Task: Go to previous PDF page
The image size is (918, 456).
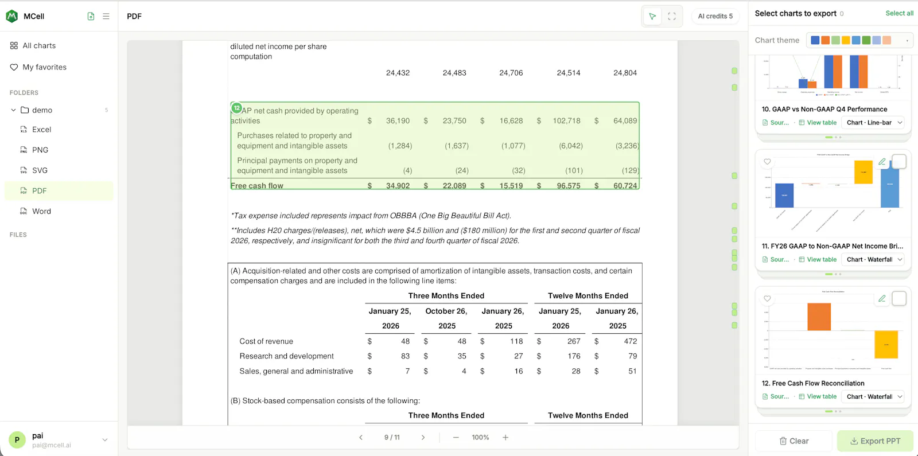Action: pos(361,438)
